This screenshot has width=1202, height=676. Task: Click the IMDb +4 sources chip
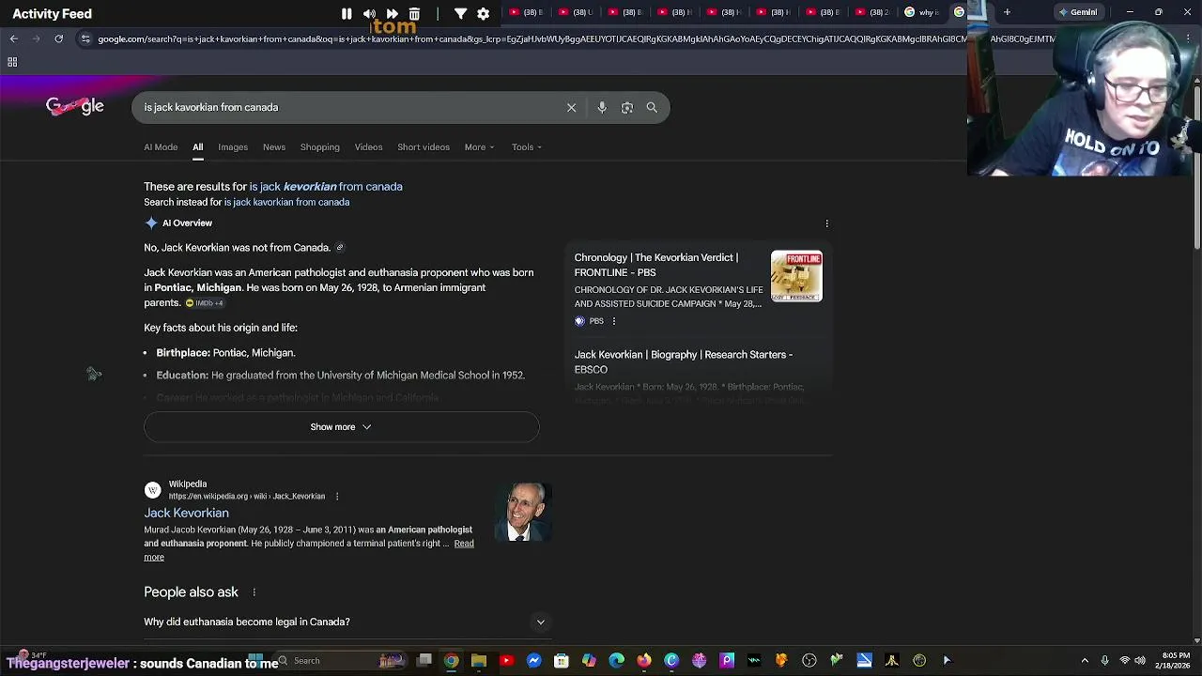[x=205, y=303]
